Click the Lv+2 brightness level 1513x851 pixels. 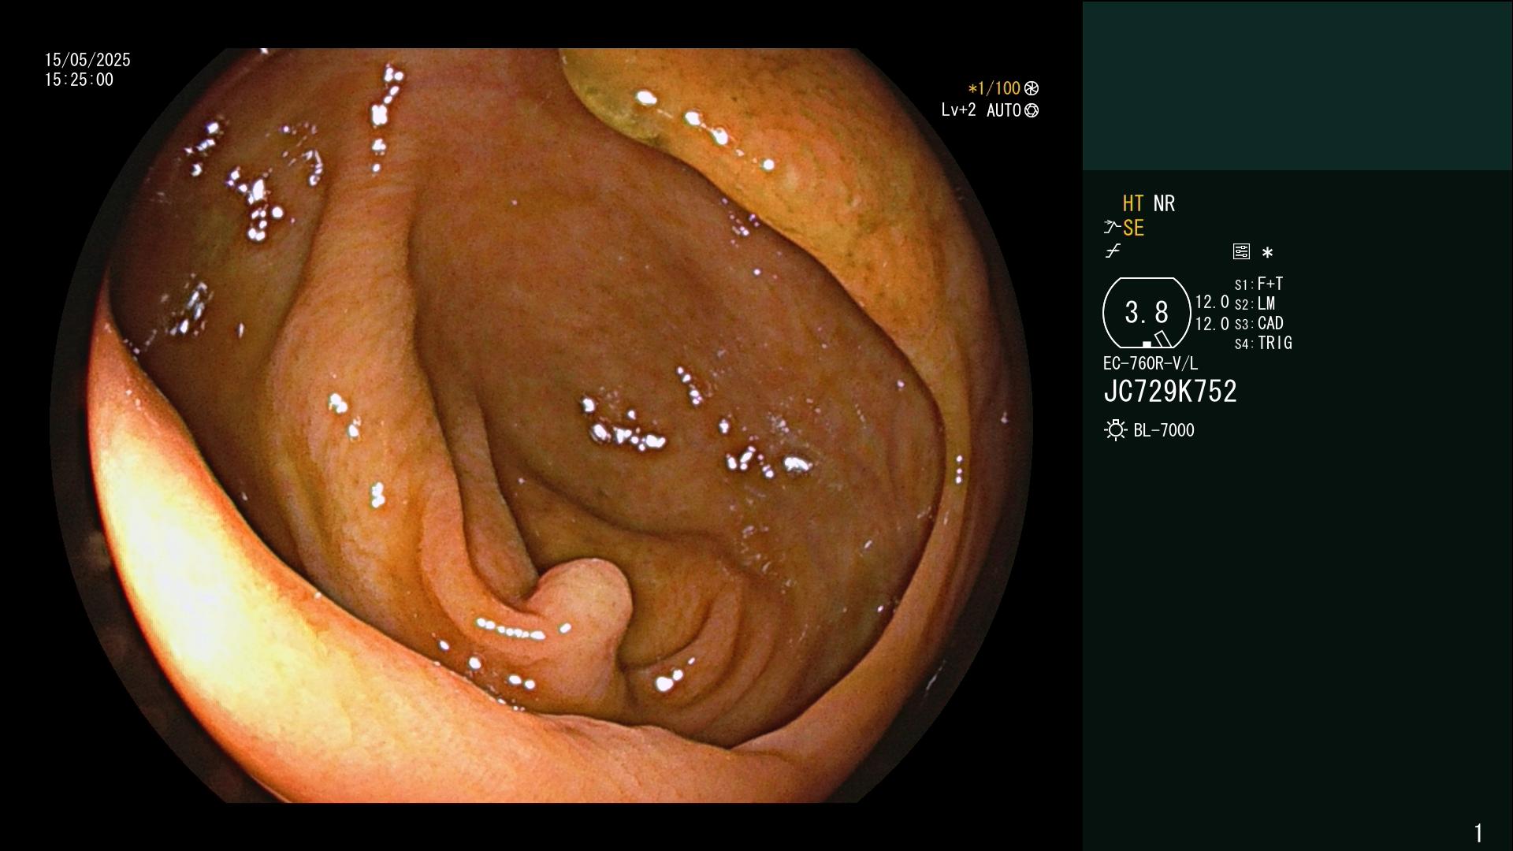958,110
